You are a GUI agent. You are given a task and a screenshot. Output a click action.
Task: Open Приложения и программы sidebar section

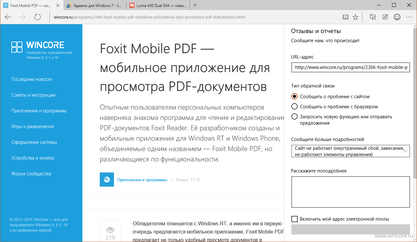(39, 111)
